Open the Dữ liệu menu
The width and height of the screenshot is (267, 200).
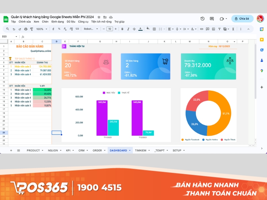tap(70, 21)
